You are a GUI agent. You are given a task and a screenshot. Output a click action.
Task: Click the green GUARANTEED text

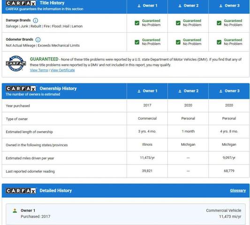point(44,59)
